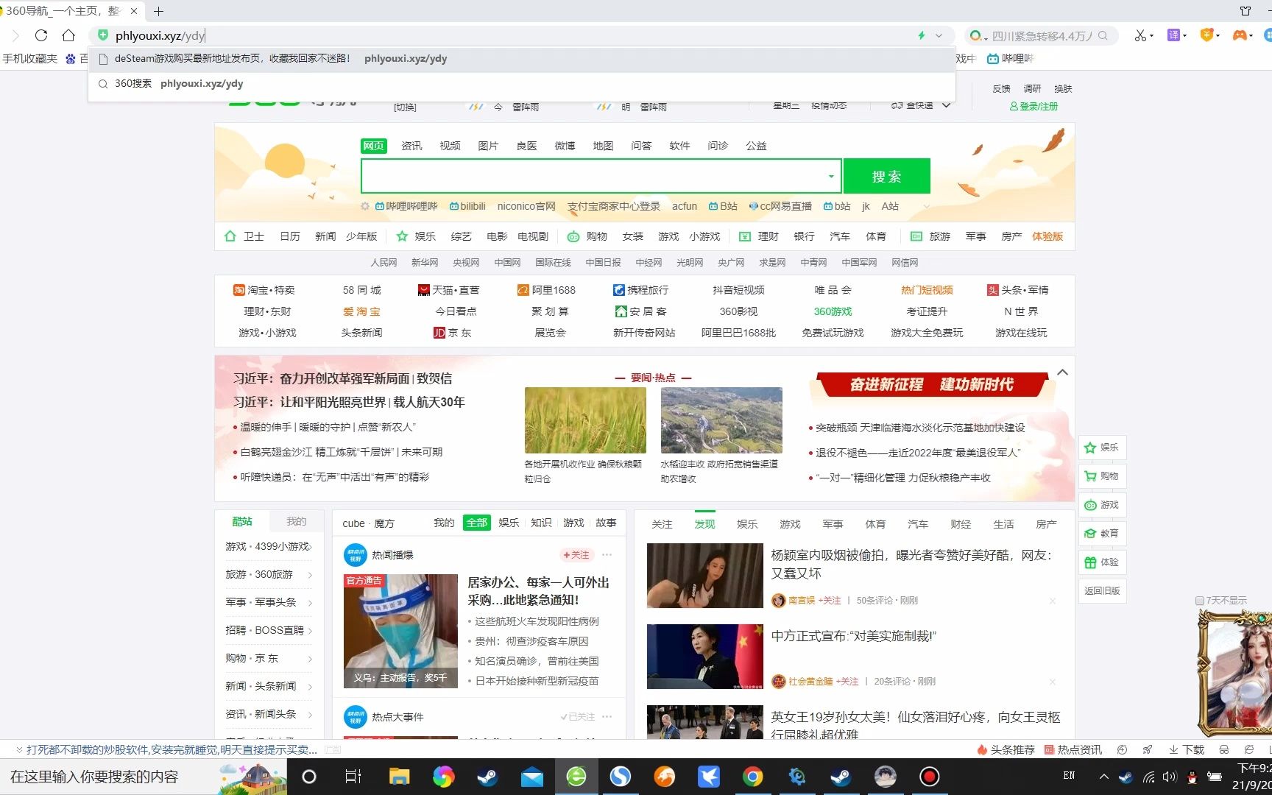1272x795 pixels.
Task: Switch to the 地图 search tab
Action: 603,146
